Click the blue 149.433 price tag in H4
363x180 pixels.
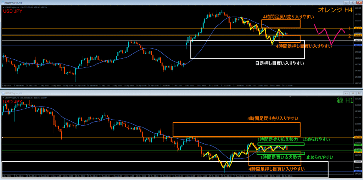[357, 45]
